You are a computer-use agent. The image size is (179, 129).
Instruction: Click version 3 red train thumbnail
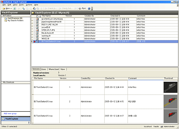[171, 116]
